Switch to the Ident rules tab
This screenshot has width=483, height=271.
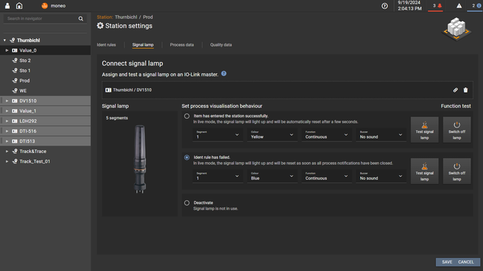coord(106,45)
